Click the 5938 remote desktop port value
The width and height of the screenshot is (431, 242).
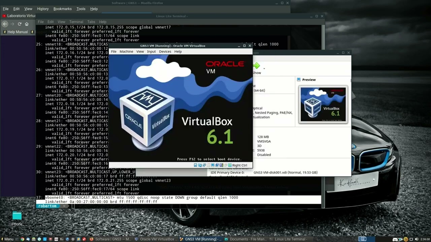pyautogui.click(x=261, y=150)
